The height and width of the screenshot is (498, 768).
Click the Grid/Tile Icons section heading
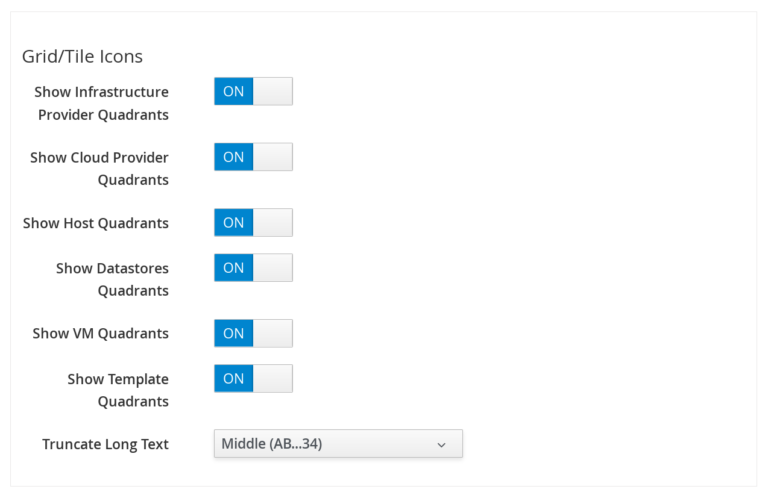tap(83, 57)
